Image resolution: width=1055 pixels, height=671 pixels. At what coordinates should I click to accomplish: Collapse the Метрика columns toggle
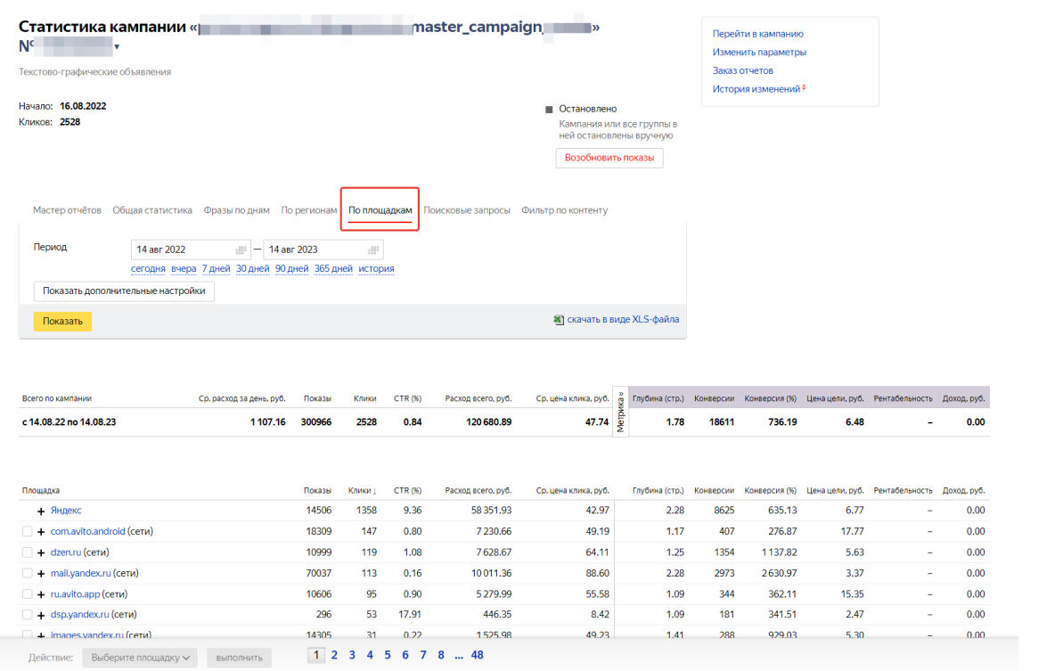[x=620, y=412]
